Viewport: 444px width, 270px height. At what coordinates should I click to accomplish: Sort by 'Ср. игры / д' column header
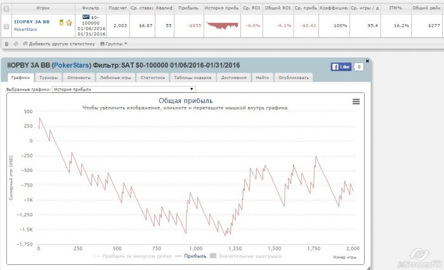tap(365, 8)
